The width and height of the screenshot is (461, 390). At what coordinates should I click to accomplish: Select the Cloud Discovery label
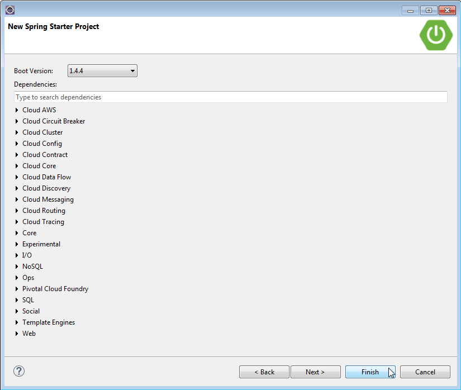tap(46, 188)
